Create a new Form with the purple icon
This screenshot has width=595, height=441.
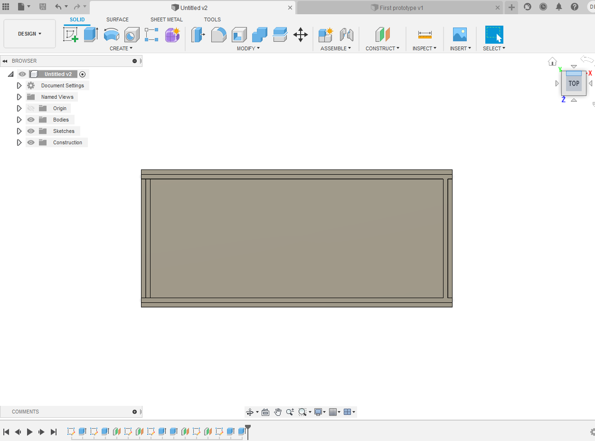click(172, 35)
